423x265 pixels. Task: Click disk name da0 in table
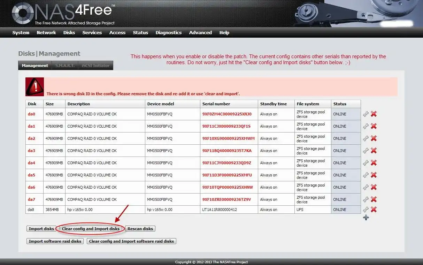point(31,114)
